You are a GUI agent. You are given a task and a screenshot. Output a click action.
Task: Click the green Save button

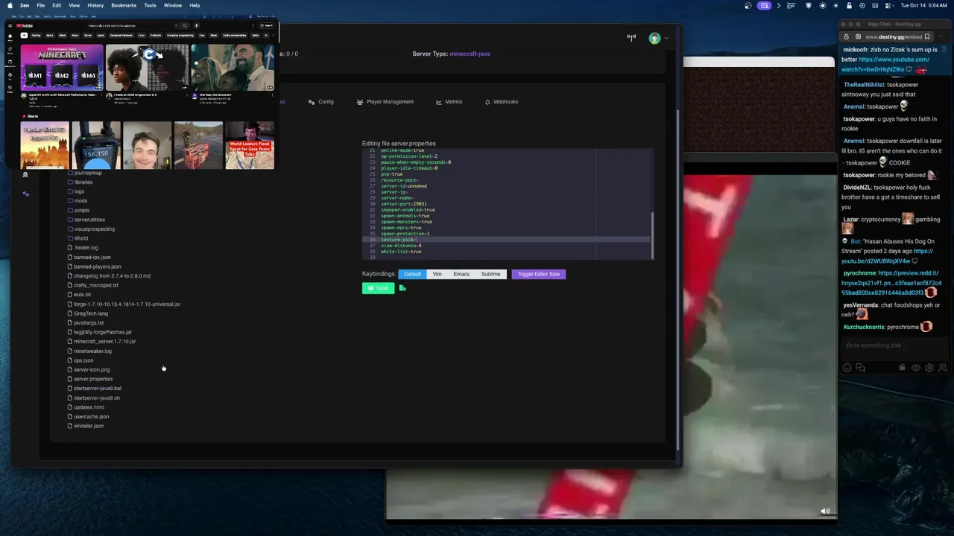[378, 288]
